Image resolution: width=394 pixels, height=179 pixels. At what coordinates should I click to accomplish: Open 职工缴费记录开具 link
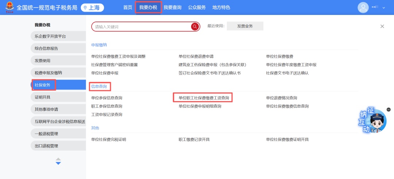[194, 140]
